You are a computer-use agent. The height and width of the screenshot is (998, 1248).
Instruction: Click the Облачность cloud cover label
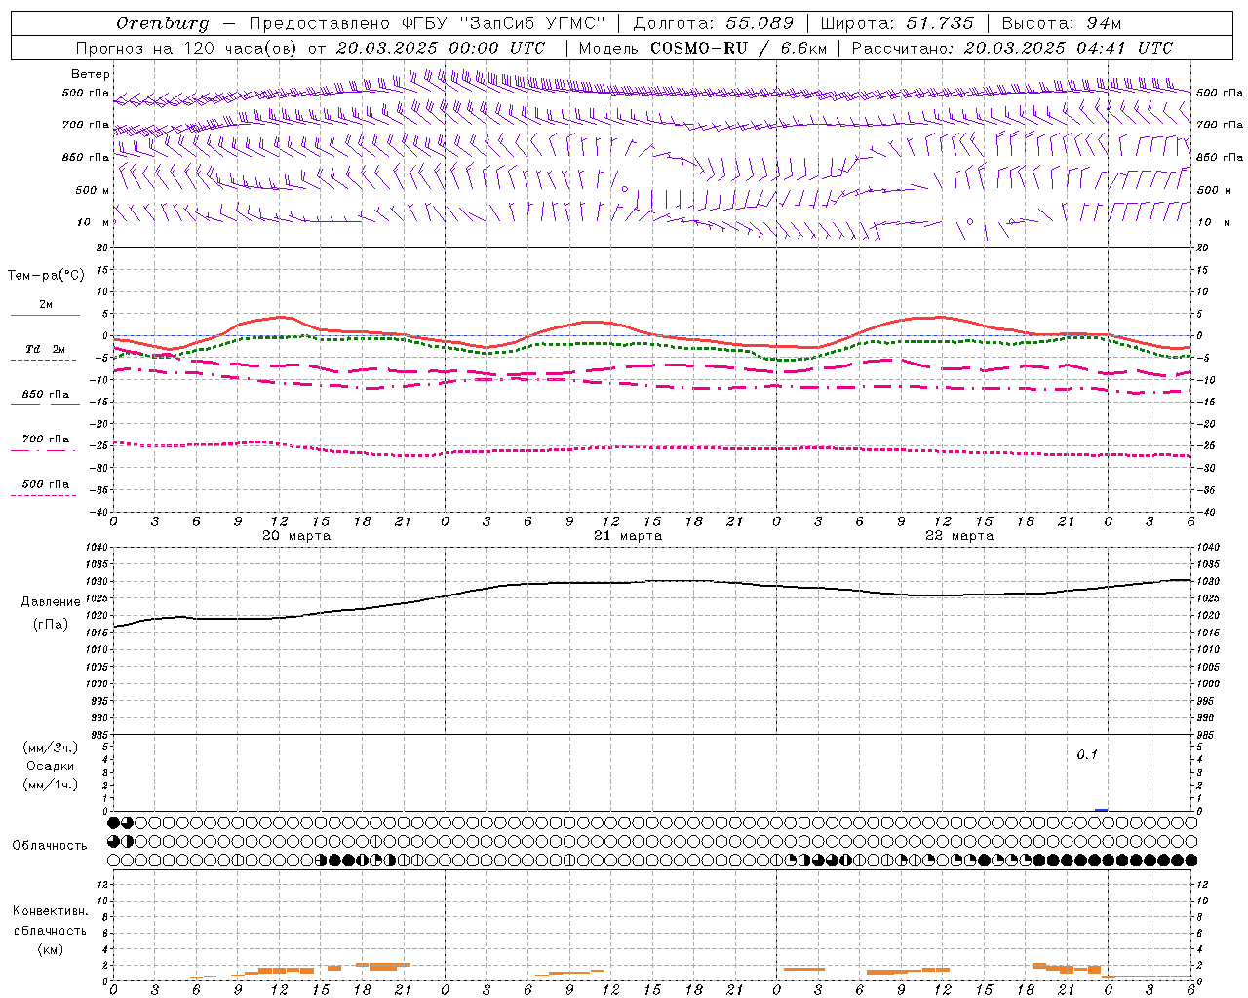click(50, 846)
